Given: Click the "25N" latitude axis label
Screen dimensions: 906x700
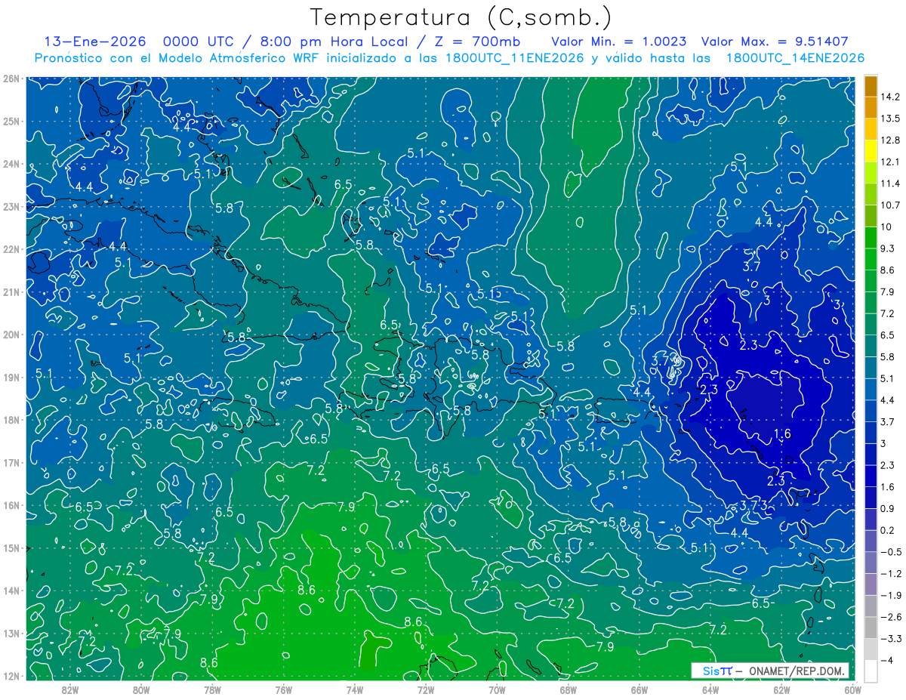Looking at the screenshot, I should pyautogui.click(x=11, y=121).
